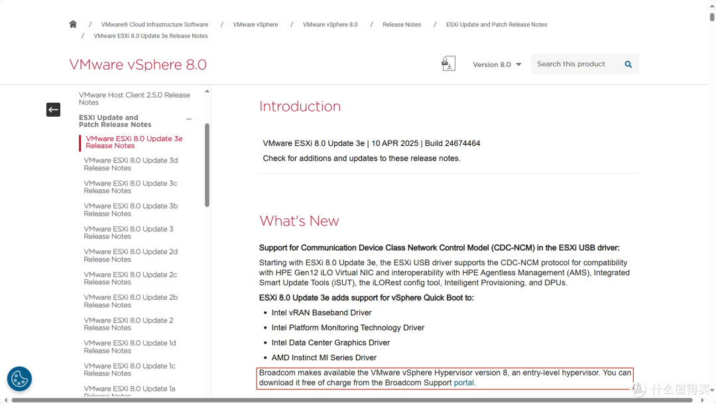Open VMware vSphere 8.0 breadcrumb link

pos(330,25)
